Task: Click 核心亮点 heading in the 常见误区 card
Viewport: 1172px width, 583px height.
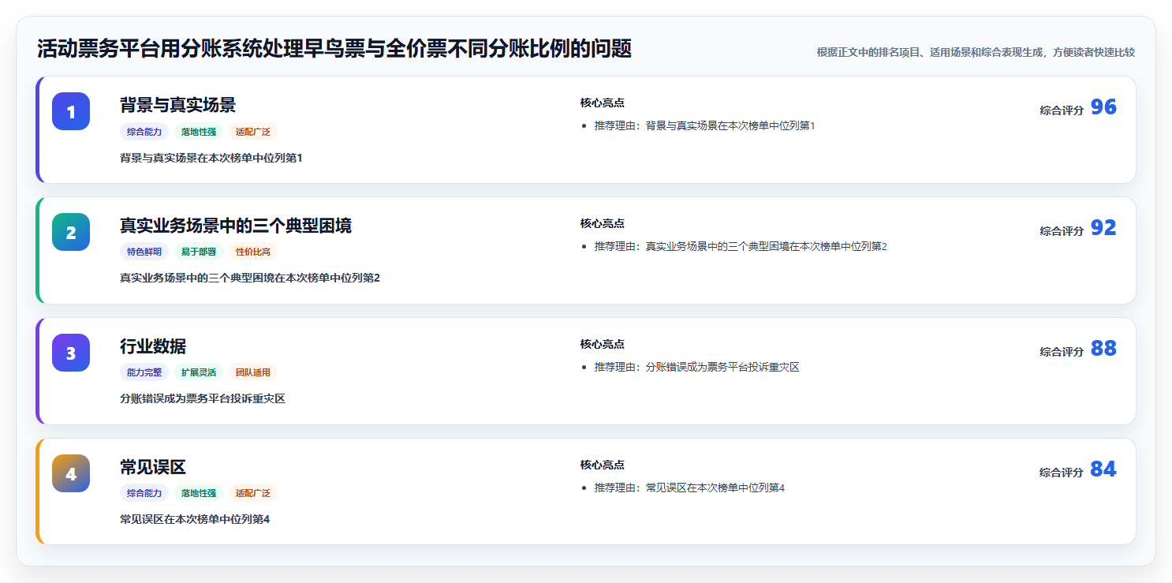Action: (603, 465)
